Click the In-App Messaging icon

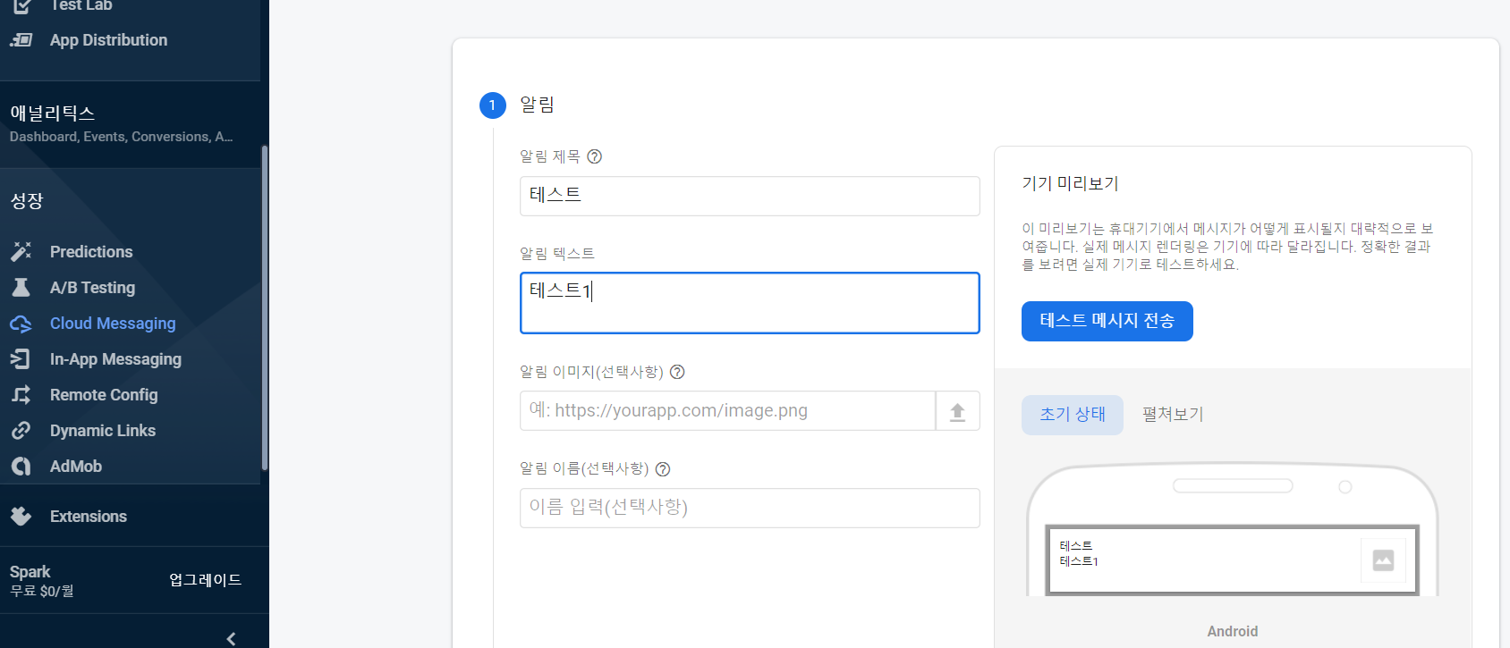pos(21,358)
